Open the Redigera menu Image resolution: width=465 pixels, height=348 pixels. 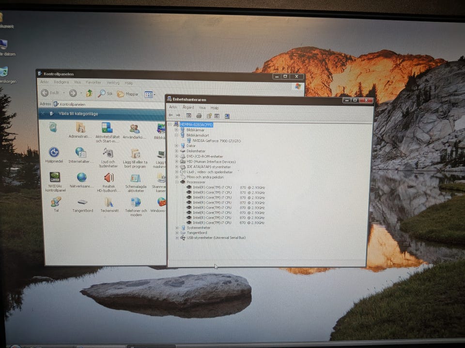click(62, 82)
